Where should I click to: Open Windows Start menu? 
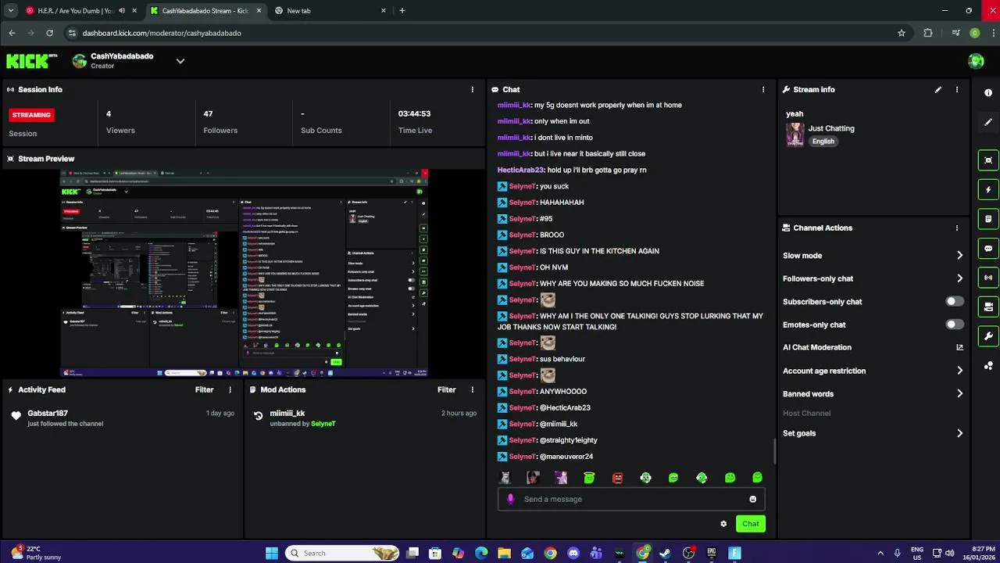[271, 553]
